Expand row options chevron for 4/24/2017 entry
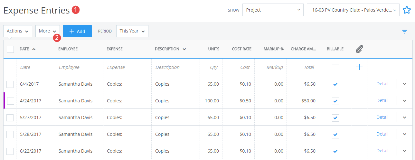The height and width of the screenshot is (160, 415). coord(405,100)
